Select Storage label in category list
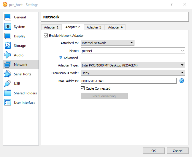The height and width of the screenshot is (157, 192). coord(20,46)
